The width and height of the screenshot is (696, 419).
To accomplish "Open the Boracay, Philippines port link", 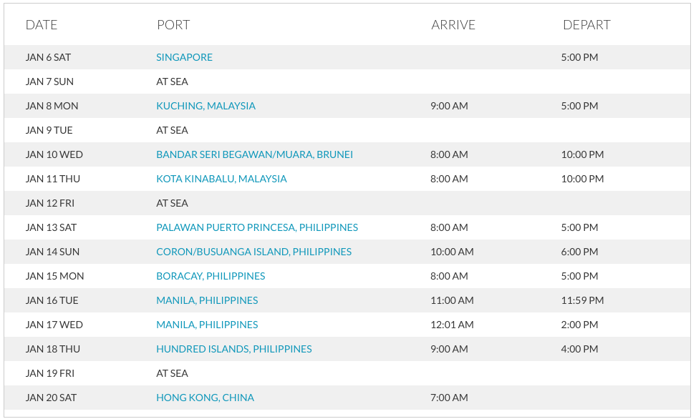I will [x=211, y=276].
